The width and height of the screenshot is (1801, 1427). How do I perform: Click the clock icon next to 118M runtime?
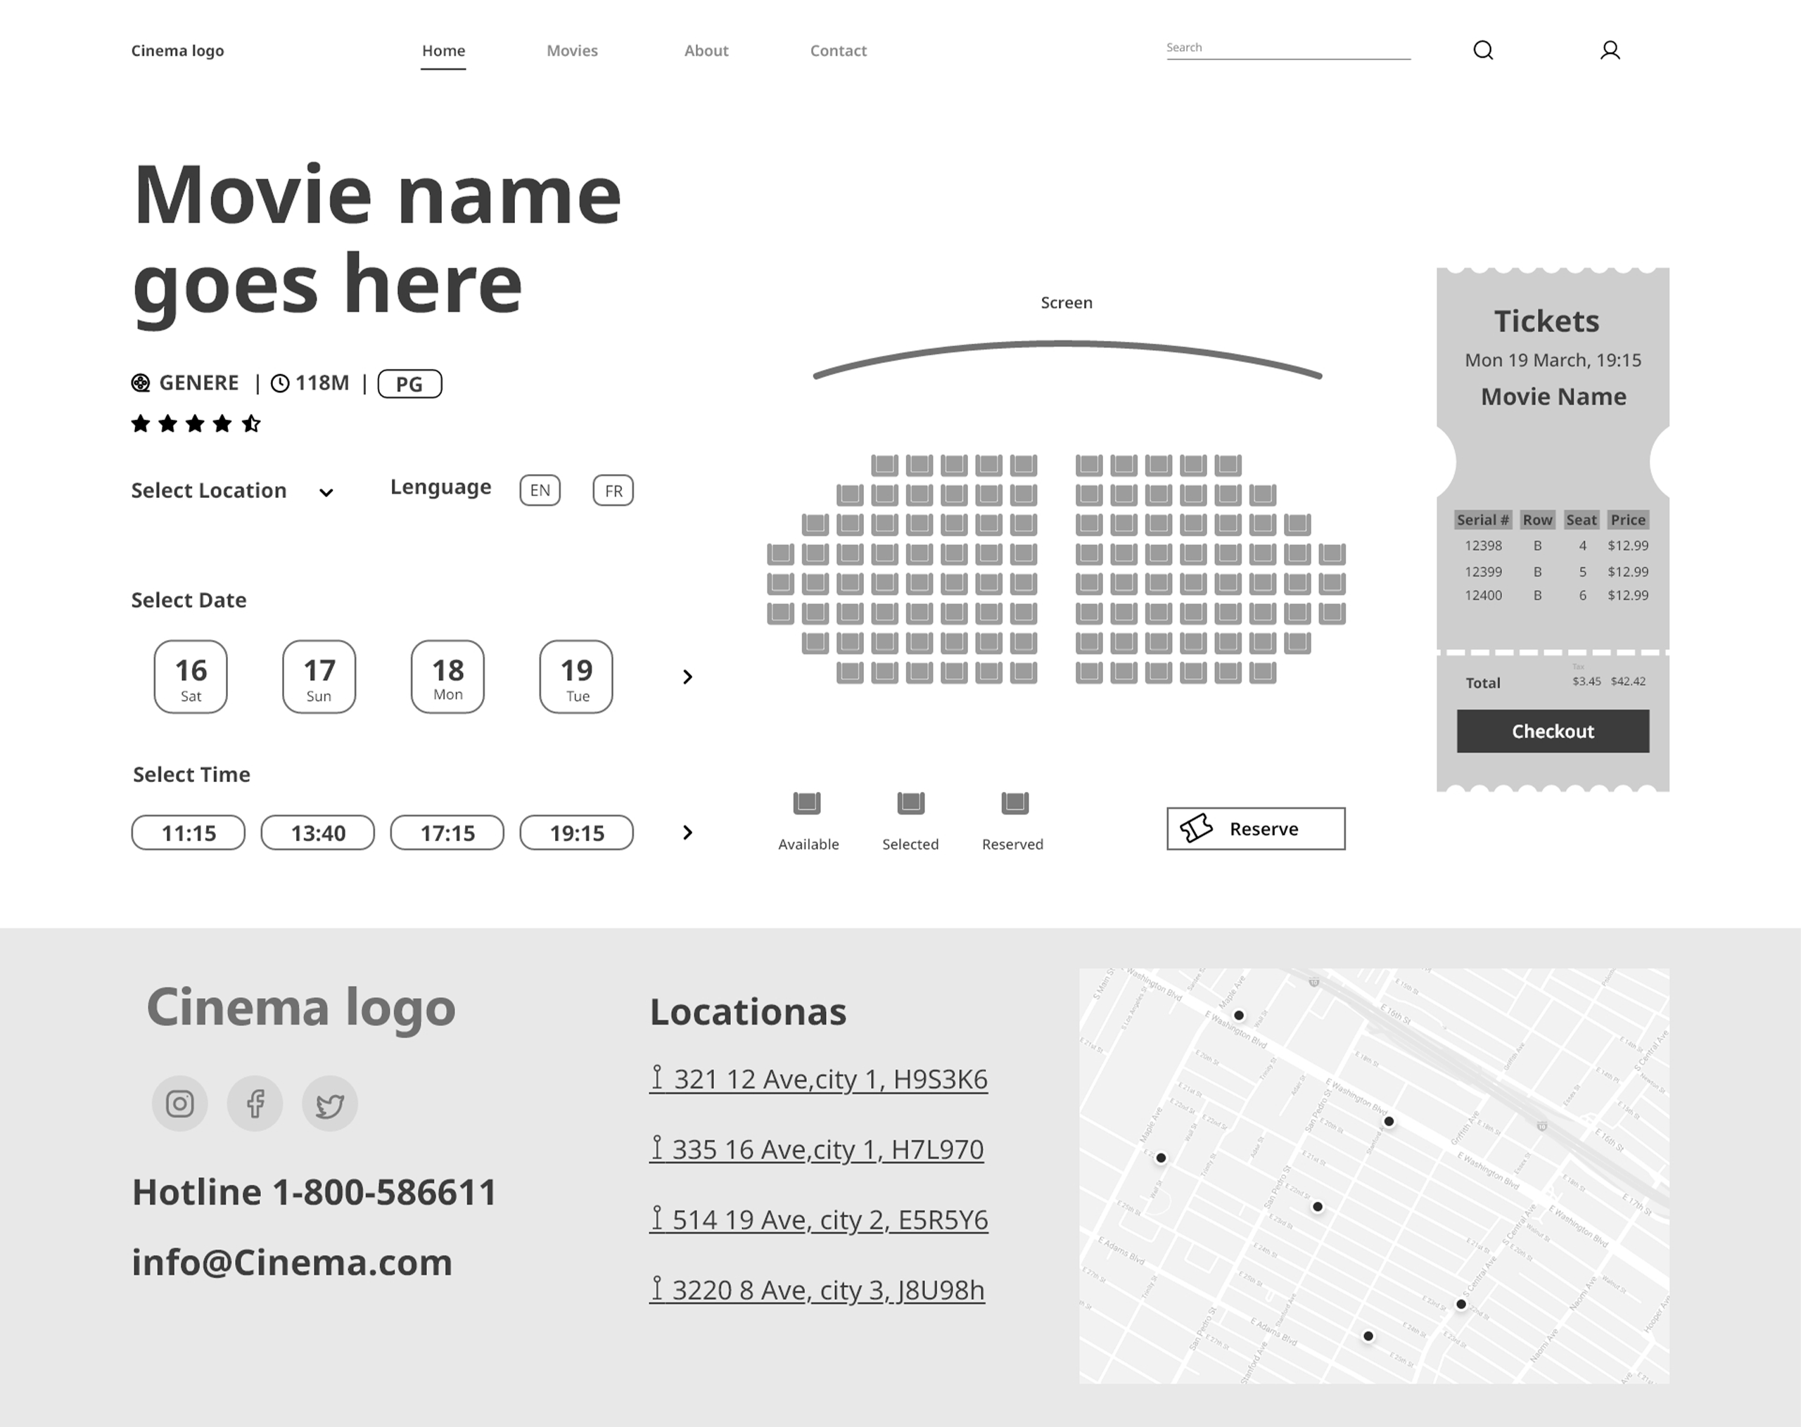(x=280, y=383)
